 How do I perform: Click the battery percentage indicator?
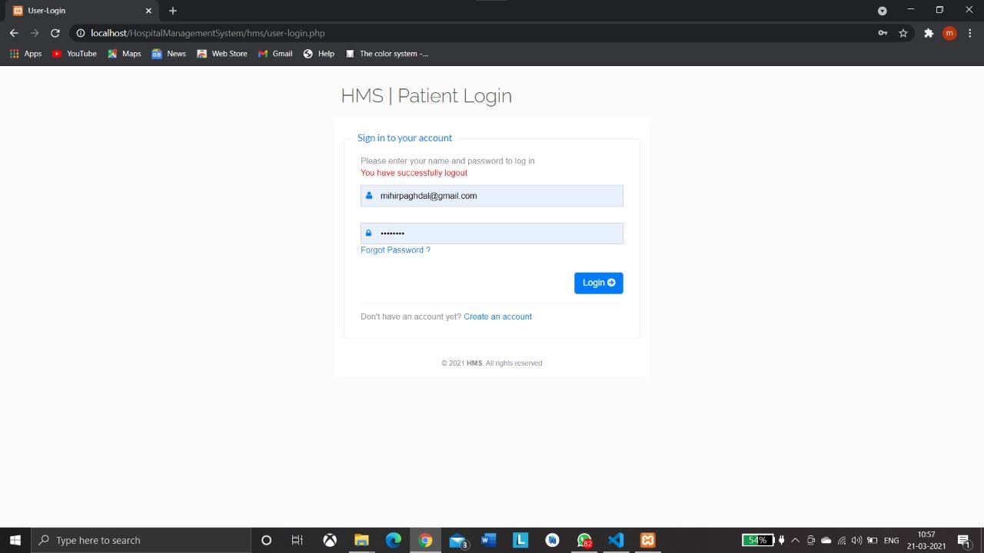[757, 540]
